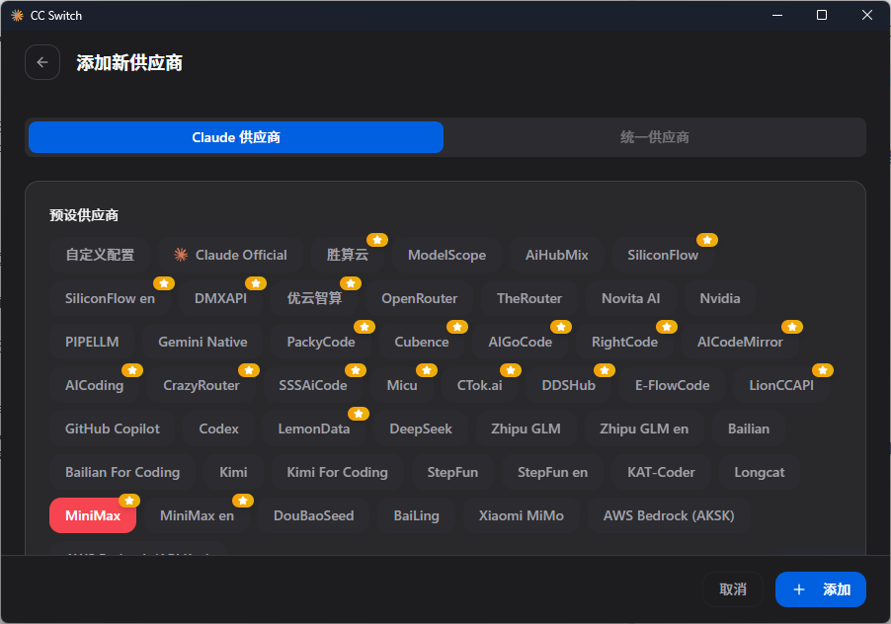Pick the ModelScope provider
This screenshot has width=891, height=624.
point(446,255)
